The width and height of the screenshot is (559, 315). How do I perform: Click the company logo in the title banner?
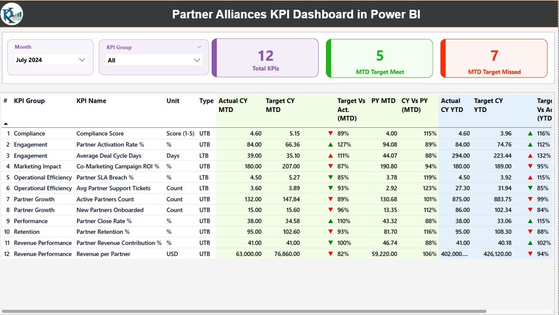tap(11, 14)
